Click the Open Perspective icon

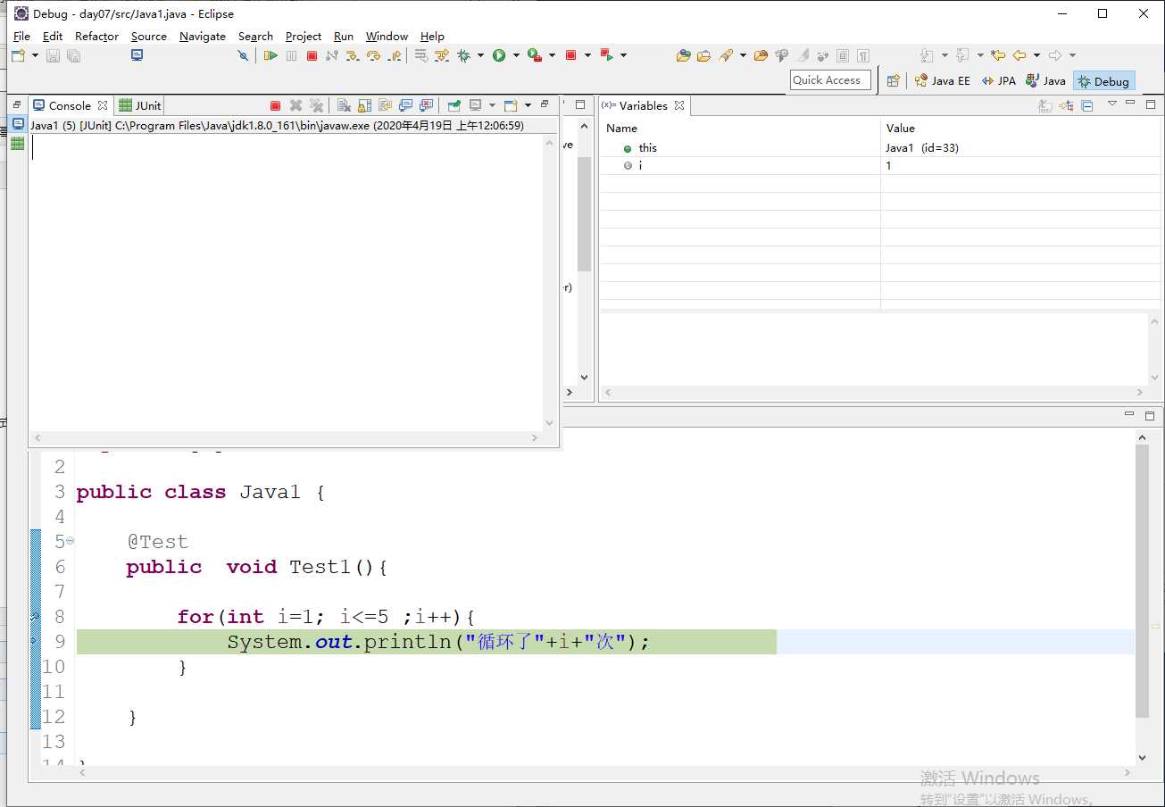point(893,80)
